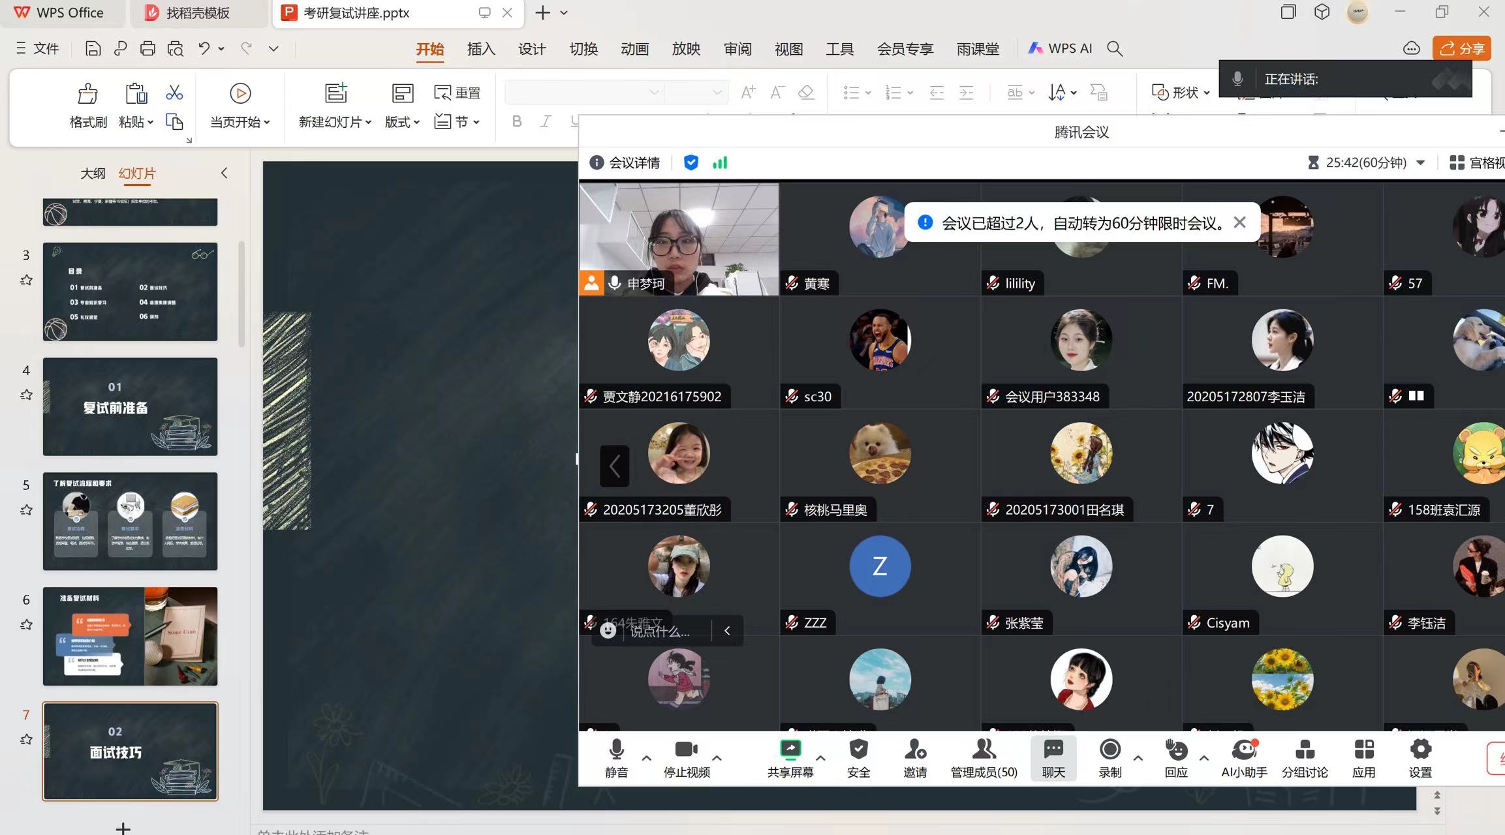The image size is (1505, 835).
Task: Expand the New Slide (新建幻灯片) dropdown
Action: (368, 123)
